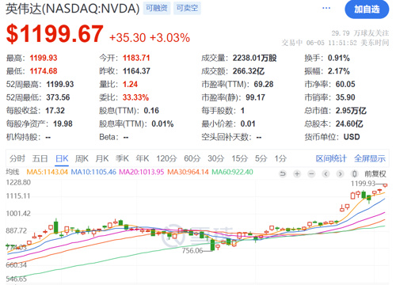Add NVDA to watchlist via 加自选
Screen dimensions: 396x285
[x=367, y=9]
